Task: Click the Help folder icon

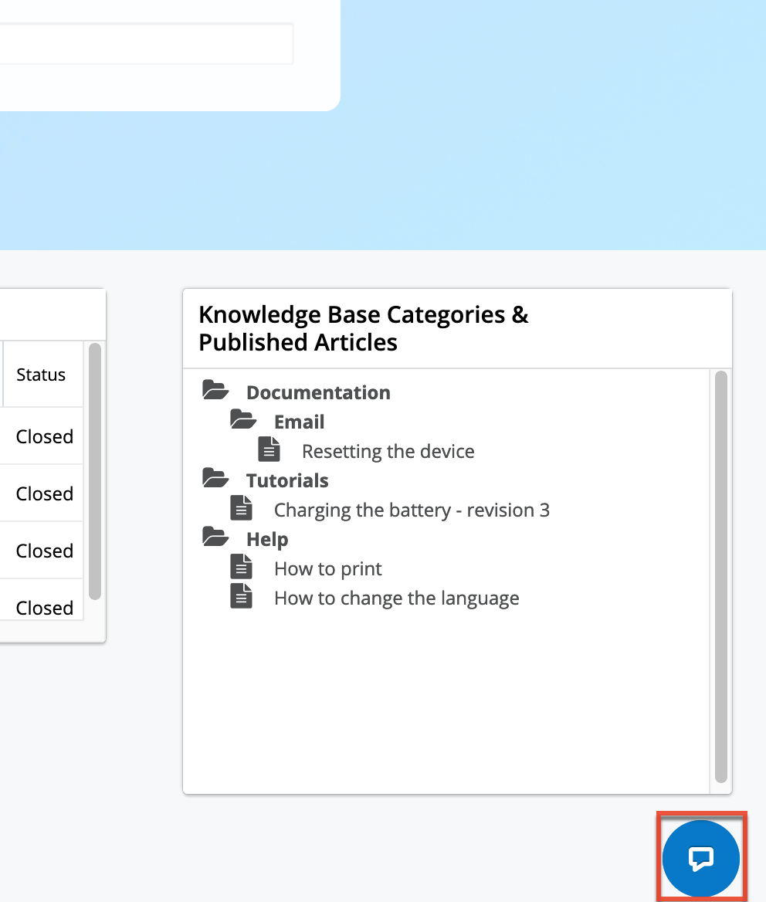Action: 215,537
